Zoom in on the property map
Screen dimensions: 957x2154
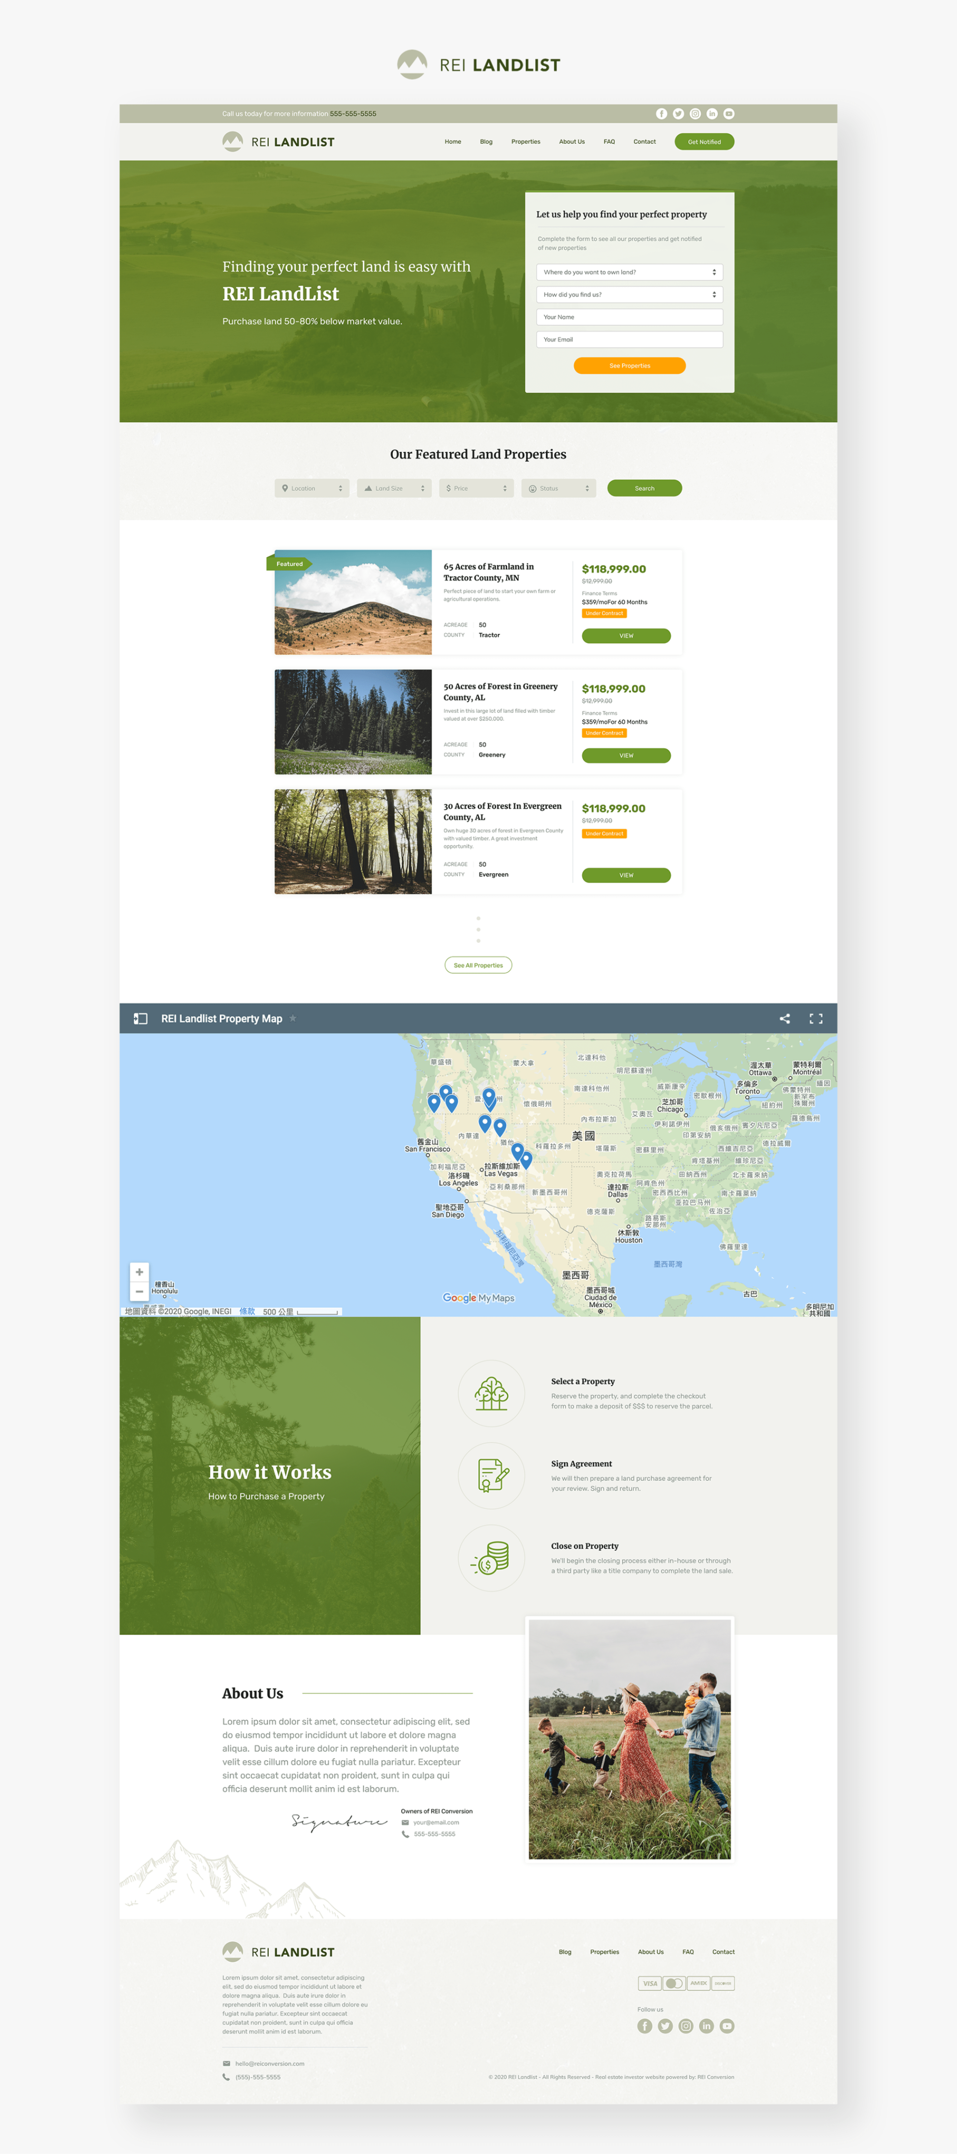pyautogui.click(x=140, y=1272)
